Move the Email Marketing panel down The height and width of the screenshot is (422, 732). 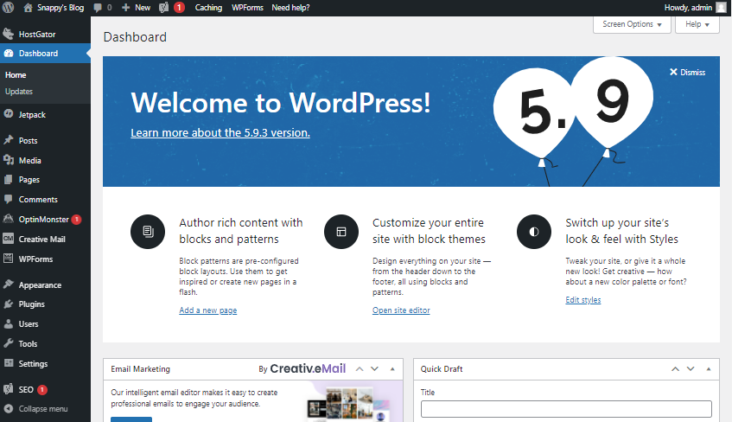pos(375,368)
